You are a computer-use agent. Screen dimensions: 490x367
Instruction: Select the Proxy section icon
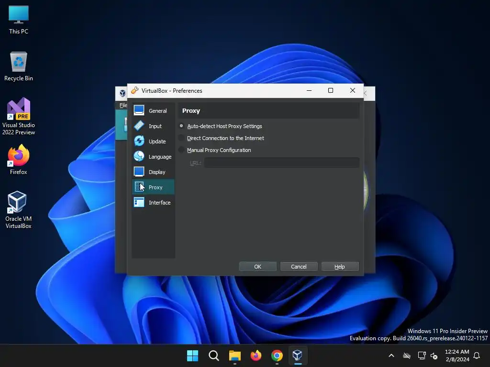click(x=139, y=187)
